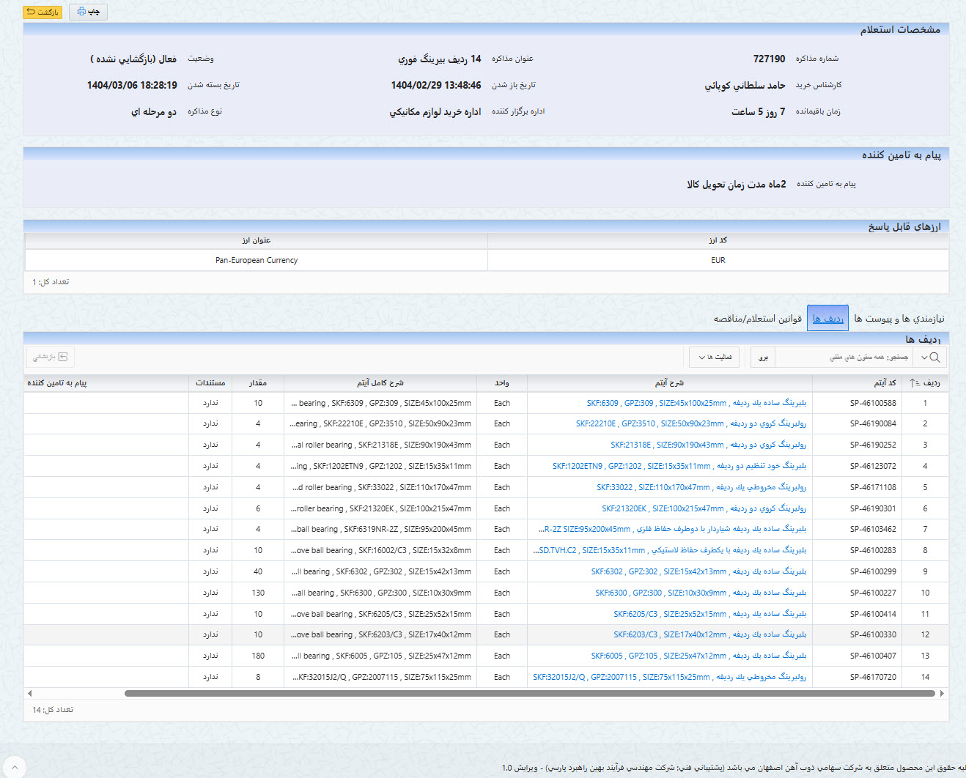
Task: Click the کد آیتم column header
Action: pyautogui.click(x=884, y=382)
